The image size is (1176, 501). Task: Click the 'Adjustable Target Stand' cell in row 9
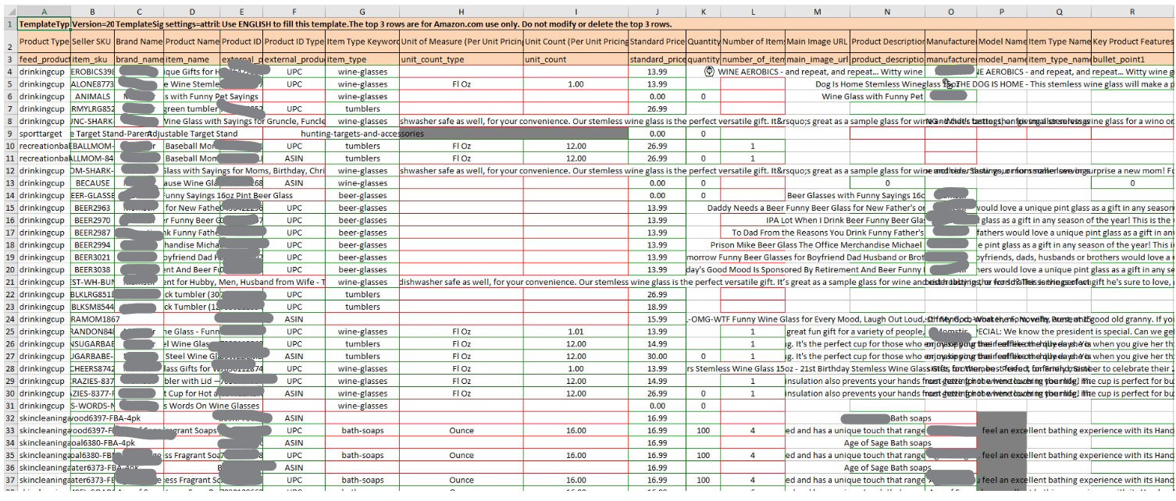click(x=192, y=134)
